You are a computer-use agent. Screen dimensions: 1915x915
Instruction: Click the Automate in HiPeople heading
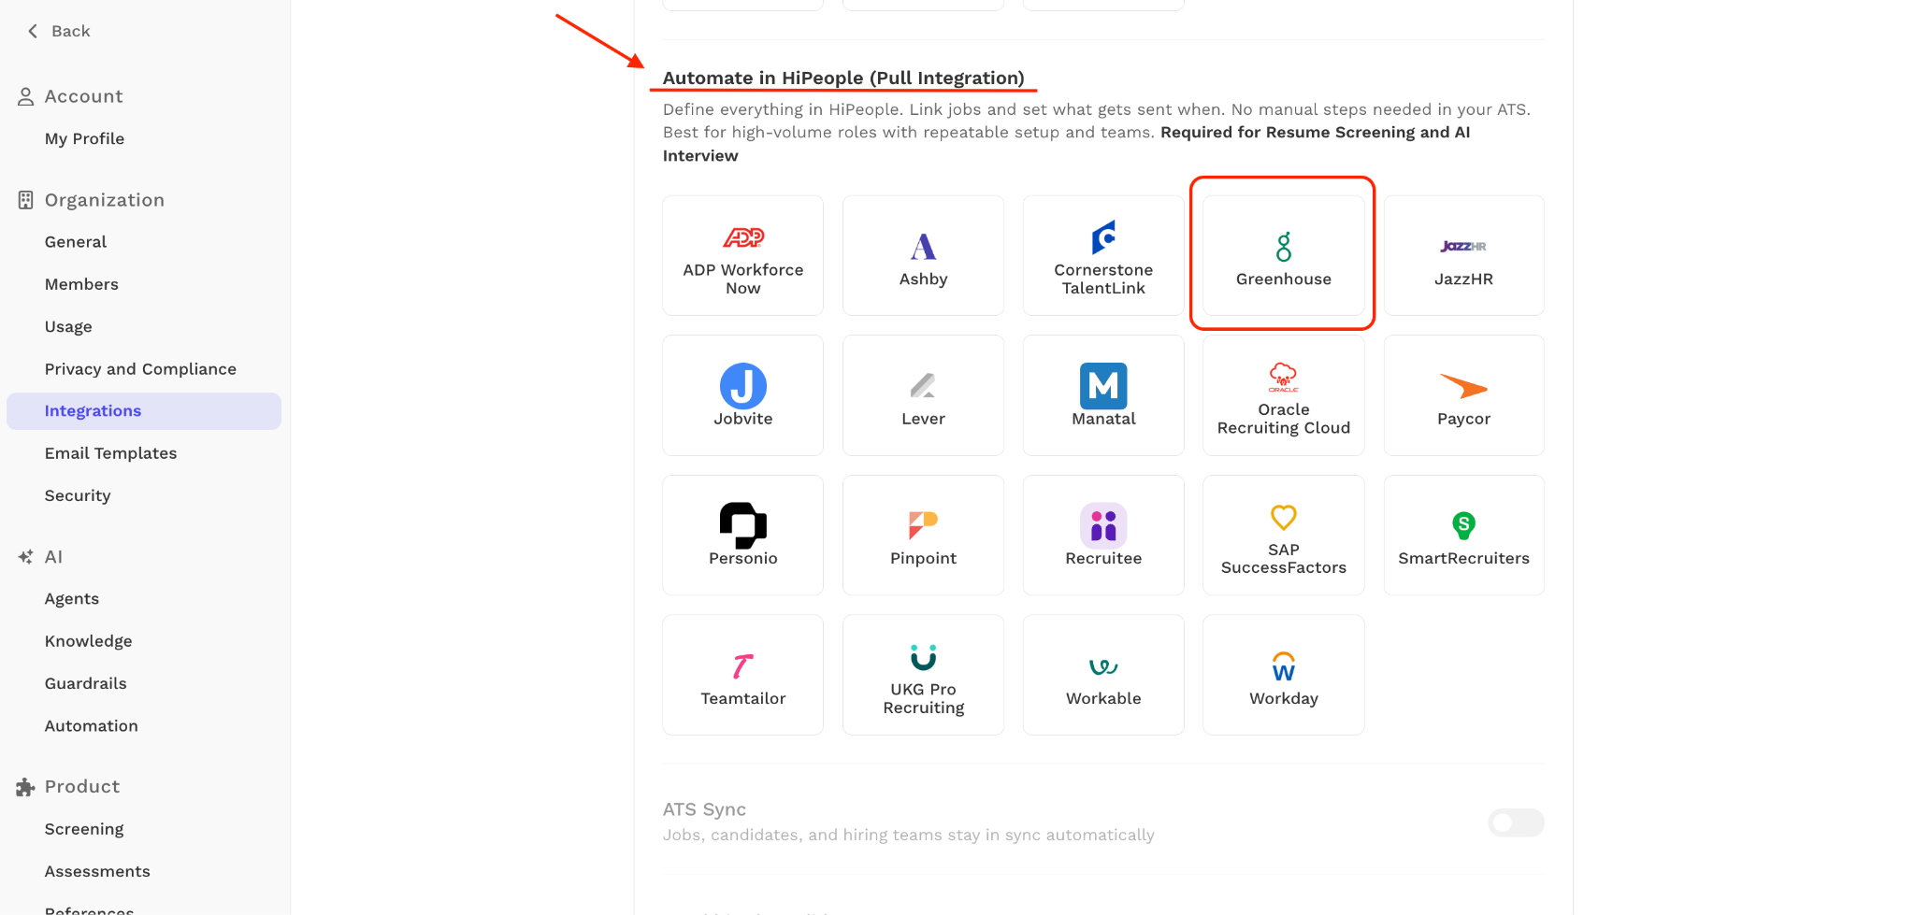coord(843,78)
